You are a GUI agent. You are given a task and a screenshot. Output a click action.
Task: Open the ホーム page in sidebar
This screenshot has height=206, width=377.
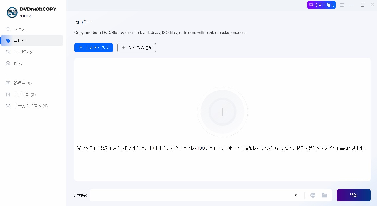click(32, 29)
